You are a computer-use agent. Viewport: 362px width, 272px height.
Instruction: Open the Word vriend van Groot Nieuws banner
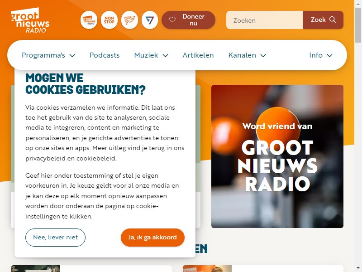(277, 156)
